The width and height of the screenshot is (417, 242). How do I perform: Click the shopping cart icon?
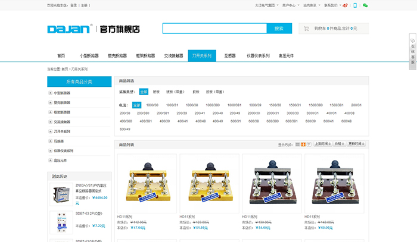(306, 29)
